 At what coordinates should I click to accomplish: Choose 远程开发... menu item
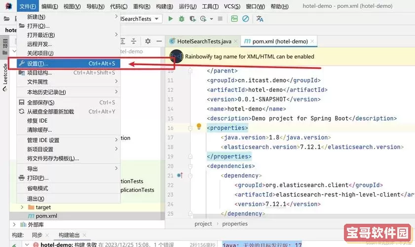pos(68,44)
